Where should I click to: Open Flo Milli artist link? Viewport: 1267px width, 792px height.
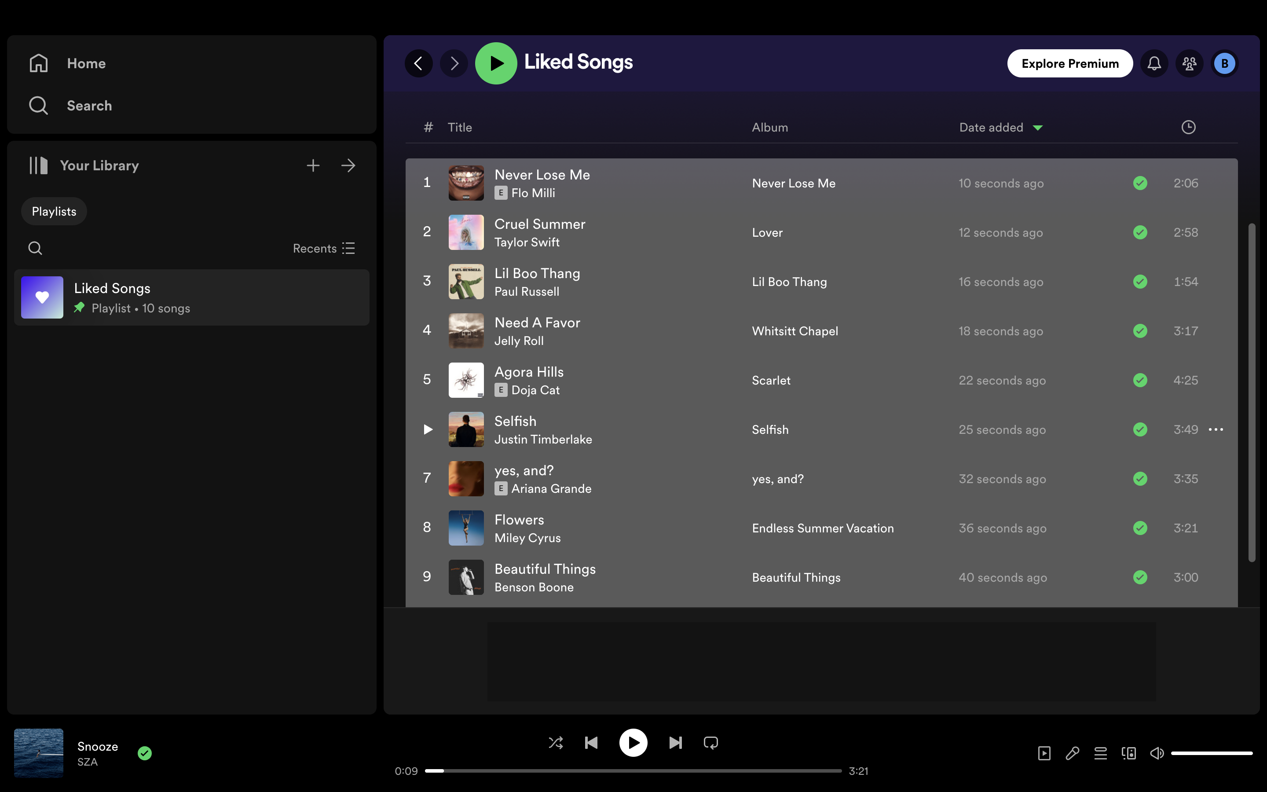(x=533, y=193)
